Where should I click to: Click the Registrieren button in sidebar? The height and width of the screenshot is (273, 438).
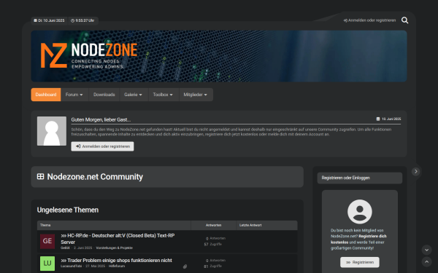(360, 262)
